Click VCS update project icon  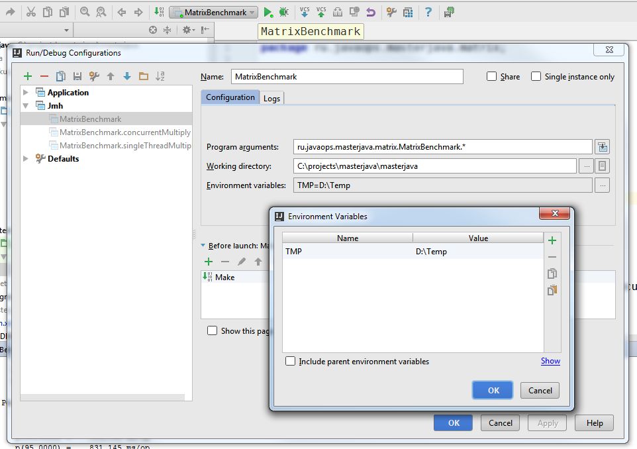click(305, 12)
